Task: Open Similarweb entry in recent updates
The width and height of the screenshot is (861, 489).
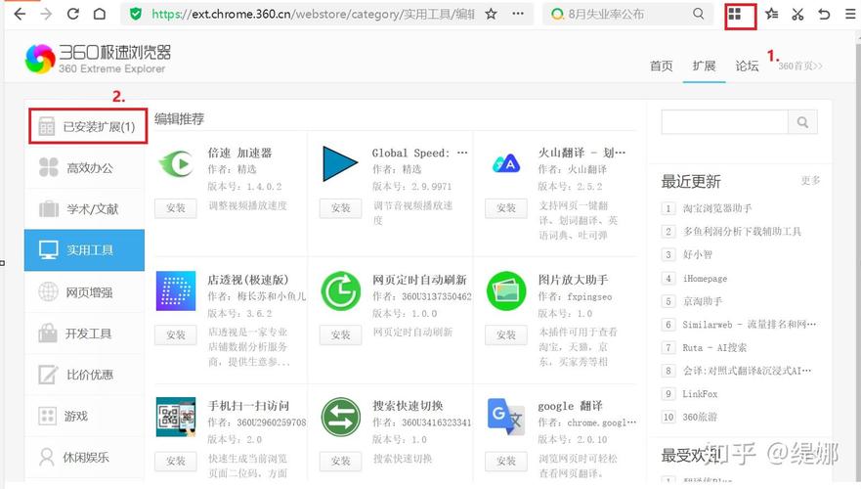Action: coord(749,324)
